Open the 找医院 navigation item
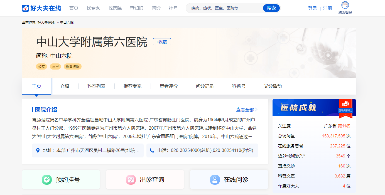The image size is (385, 195). tap(115, 8)
